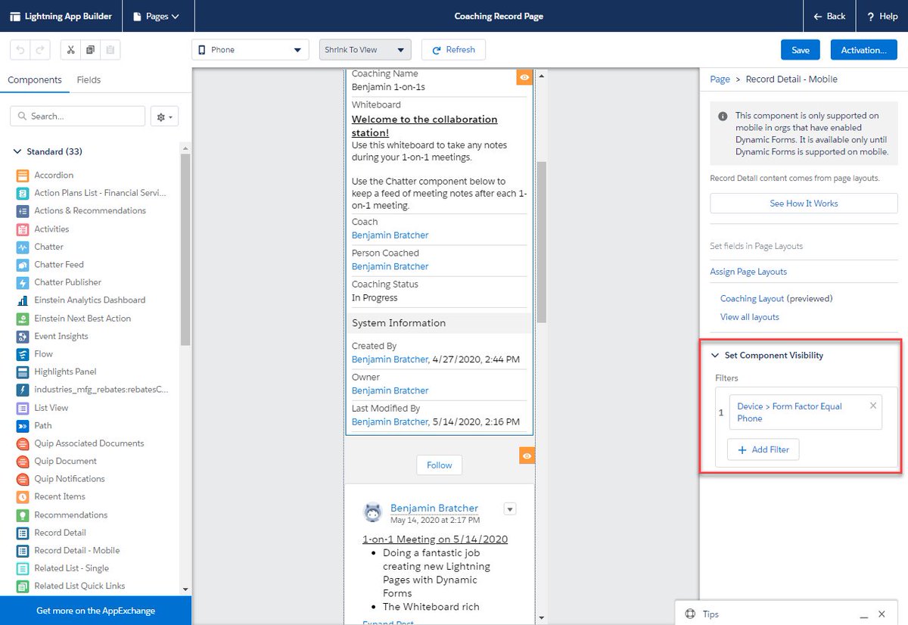Open the Assign Page Layouts link
Screen dimensions: 908x625
click(x=748, y=272)
